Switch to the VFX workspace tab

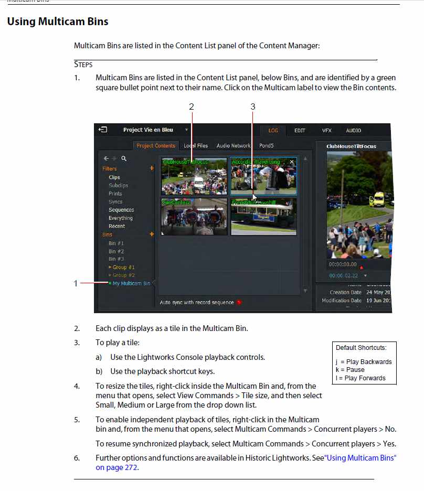(326, 131)
